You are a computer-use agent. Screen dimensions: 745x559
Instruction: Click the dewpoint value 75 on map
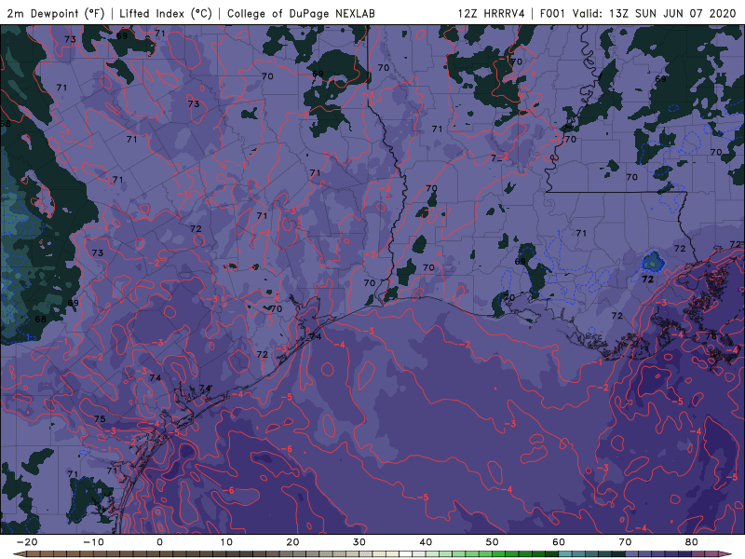[x=100, y=418]
